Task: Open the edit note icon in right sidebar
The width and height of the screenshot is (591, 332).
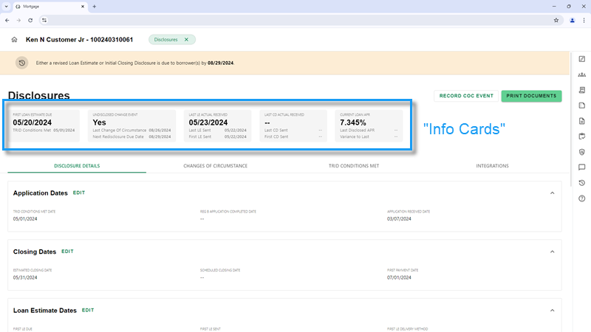Action: (x=582, y=59)
